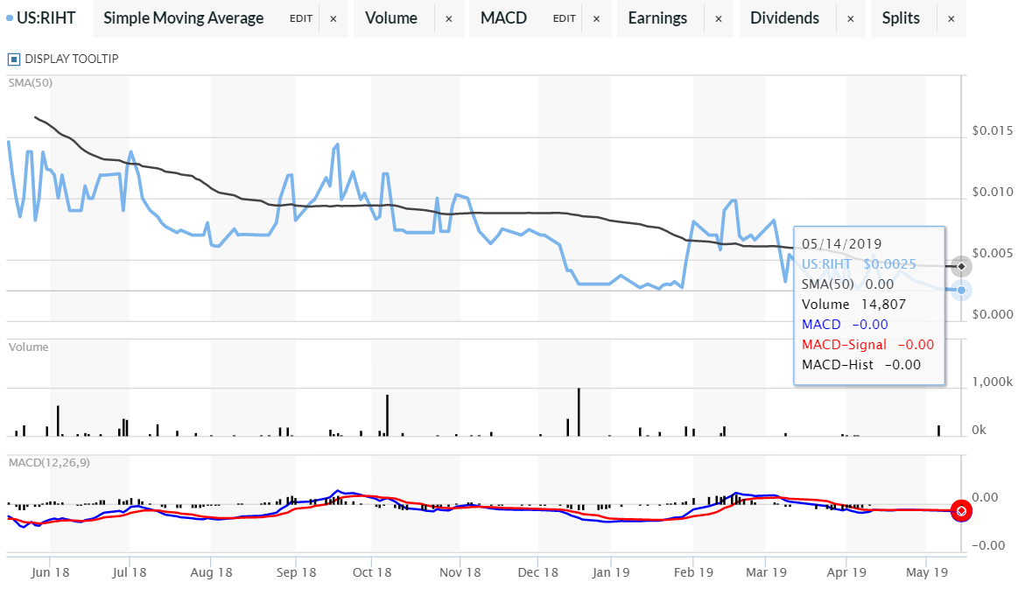Click the red MACD signal end marker
Viewport: 1018px width, 589px height.
click(961, 510)
